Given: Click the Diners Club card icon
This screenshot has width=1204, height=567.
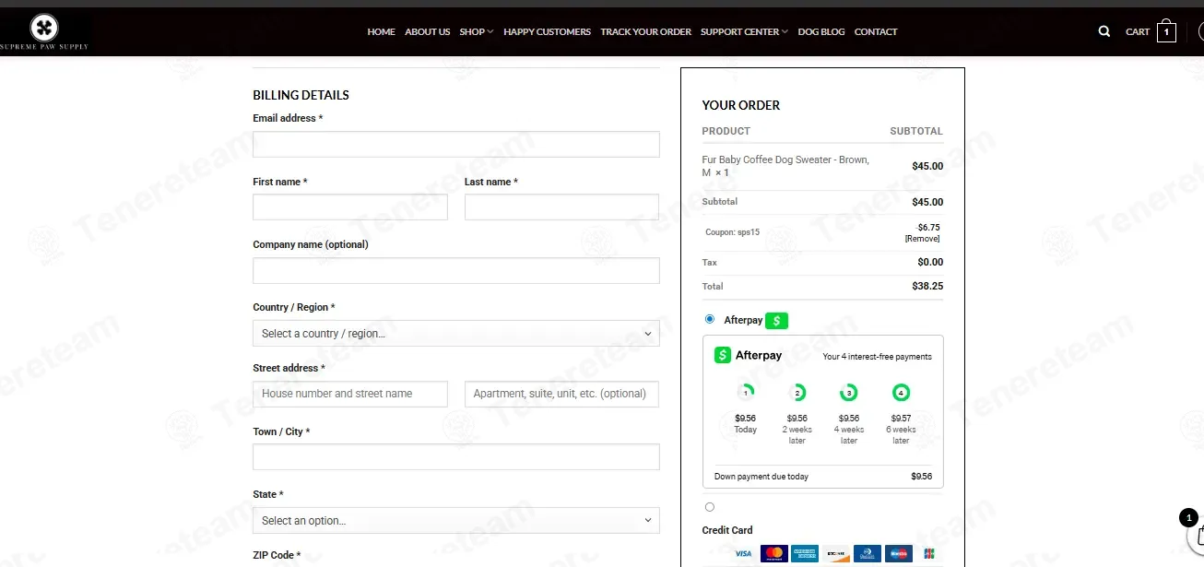Looking at the screenshot, I should click(868, 554).
